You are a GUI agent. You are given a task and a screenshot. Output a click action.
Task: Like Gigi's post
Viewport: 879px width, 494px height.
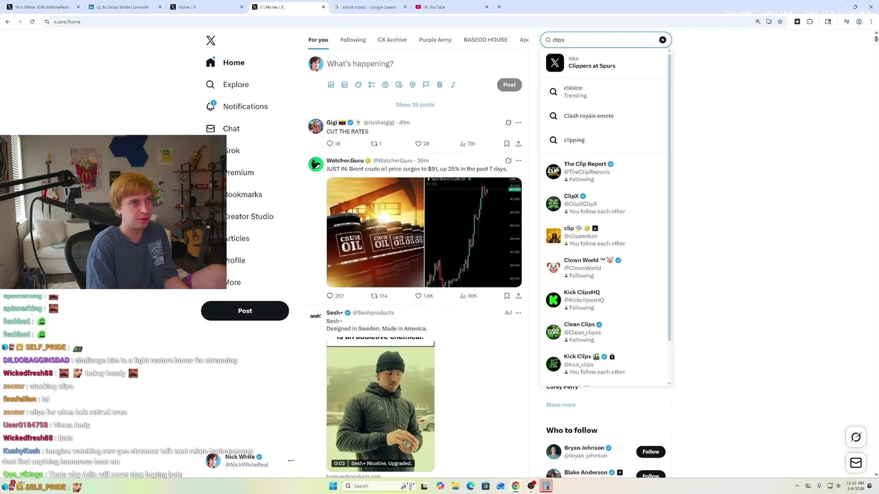[x=418, y=144]
